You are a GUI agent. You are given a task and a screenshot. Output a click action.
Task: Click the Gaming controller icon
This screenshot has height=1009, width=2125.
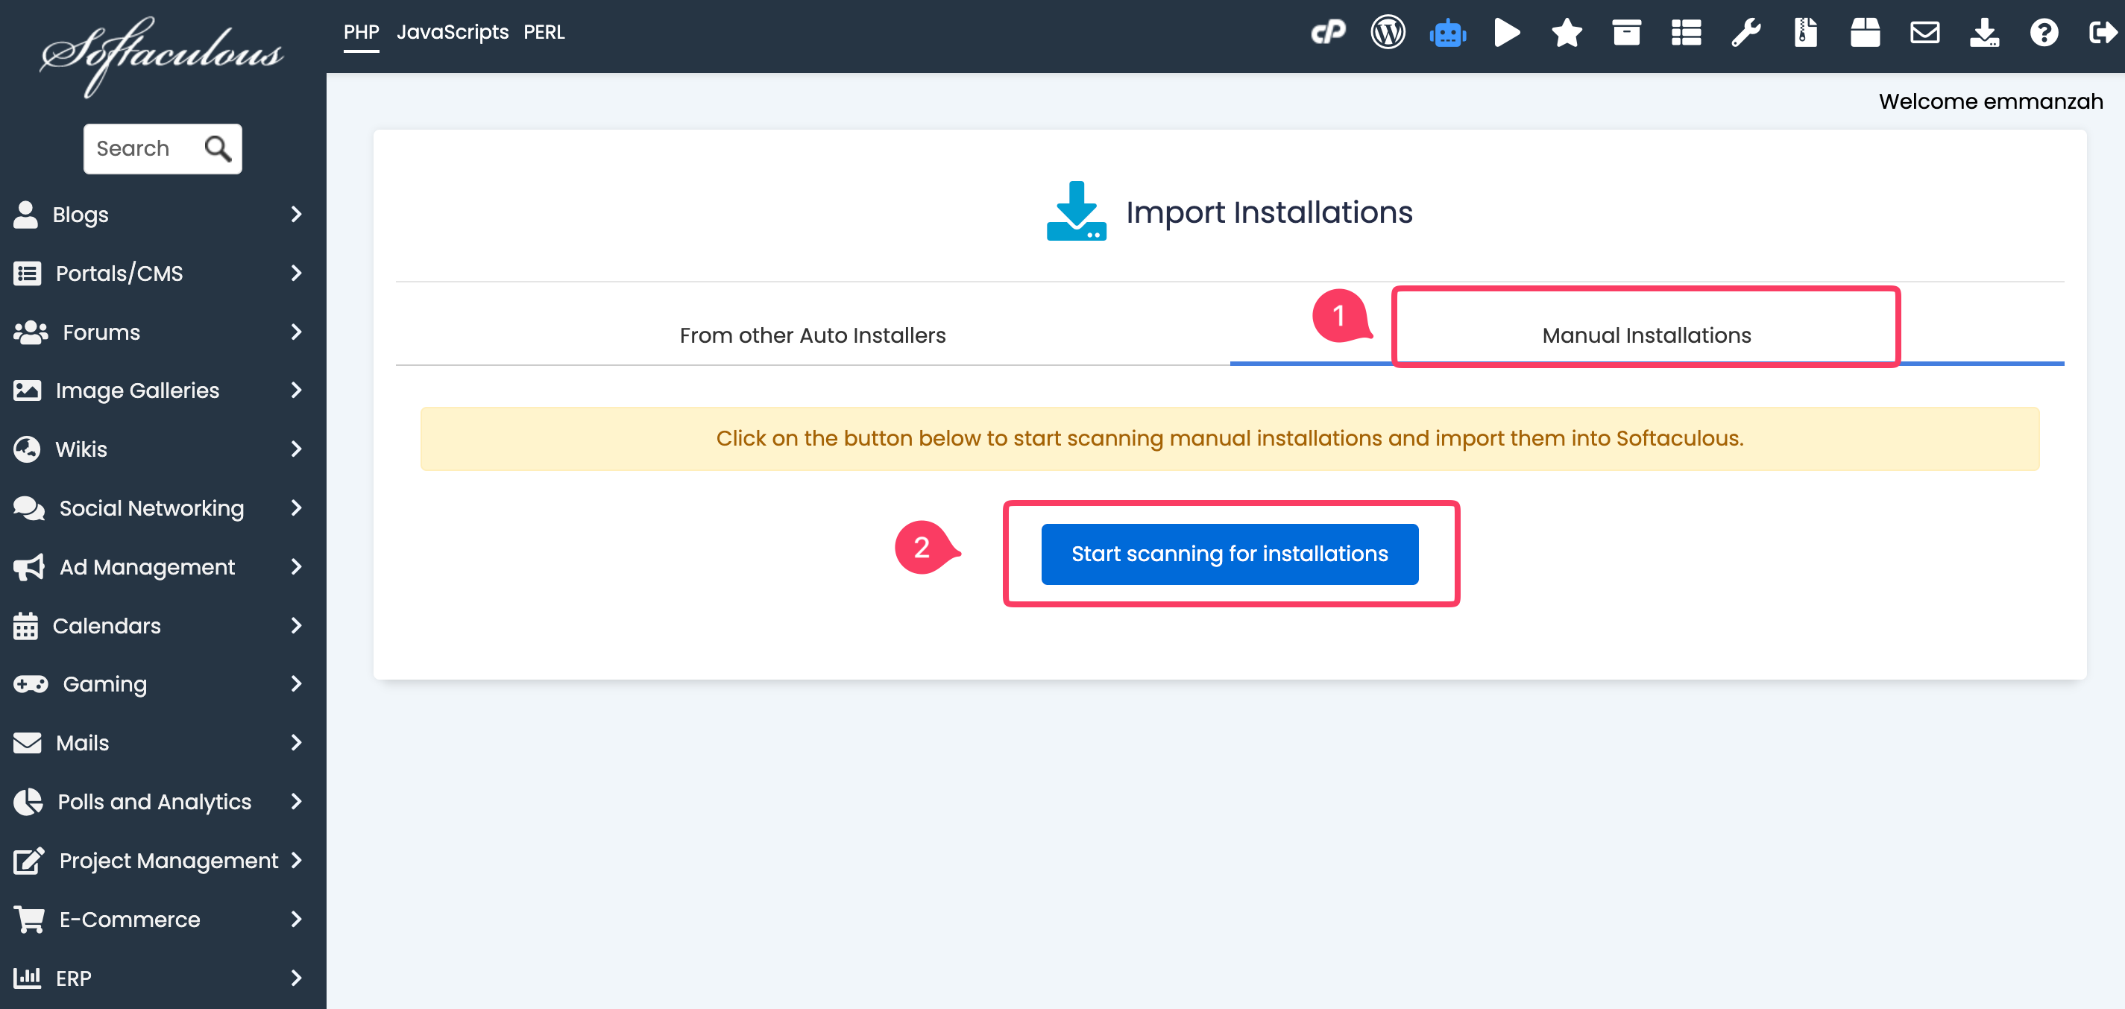(31, 684)
